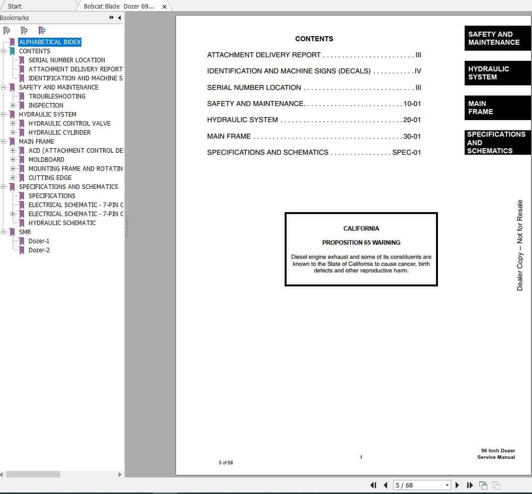Collapse the Bookmarks panel with the left arrow
532x494 pixels.
[x=120, y=18]
